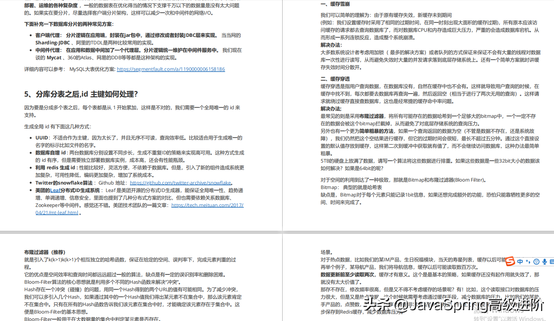Click bold text 下面补充一下数据库分片的两种常见方案
This screenshot has height=321, width=554.
click(x=68, y=24)
